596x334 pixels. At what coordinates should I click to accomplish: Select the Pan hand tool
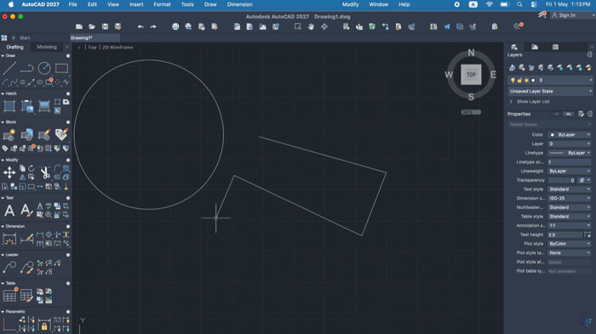tap(311, 26)
